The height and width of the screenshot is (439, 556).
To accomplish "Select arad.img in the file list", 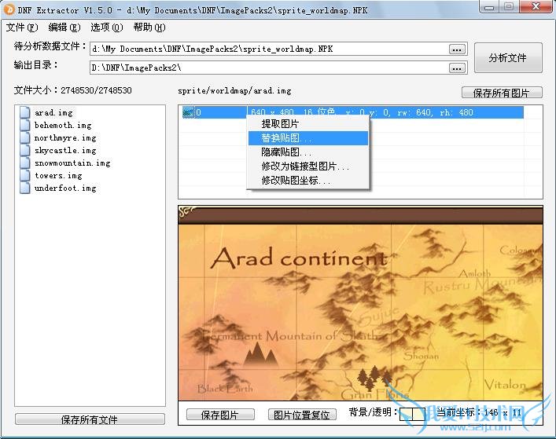I will click(53, 112).
